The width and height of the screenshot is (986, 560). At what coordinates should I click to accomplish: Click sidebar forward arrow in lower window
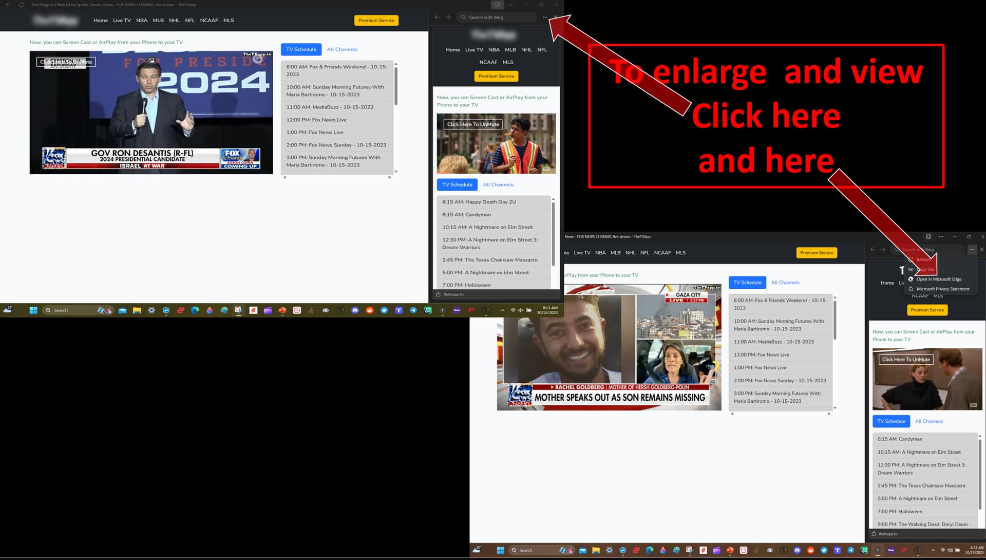click(883, 249)
